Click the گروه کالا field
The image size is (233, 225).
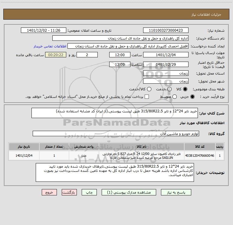coord(116,133)
